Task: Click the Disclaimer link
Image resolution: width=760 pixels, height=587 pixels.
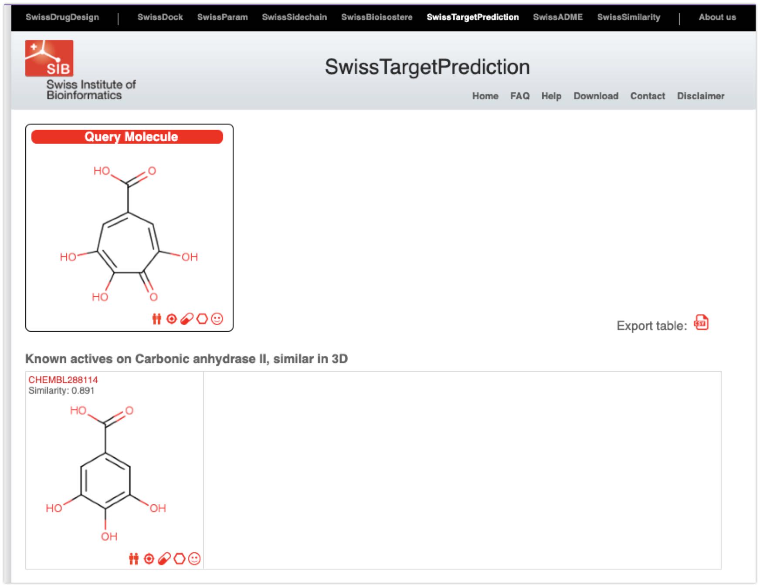Action: (700, 96)
